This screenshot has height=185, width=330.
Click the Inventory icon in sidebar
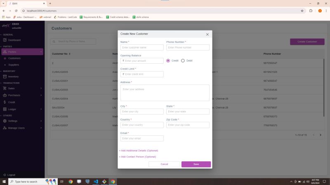(5, 76)
